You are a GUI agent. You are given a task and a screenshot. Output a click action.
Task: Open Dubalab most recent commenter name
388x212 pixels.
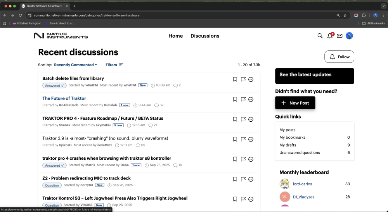click(110, 105)
